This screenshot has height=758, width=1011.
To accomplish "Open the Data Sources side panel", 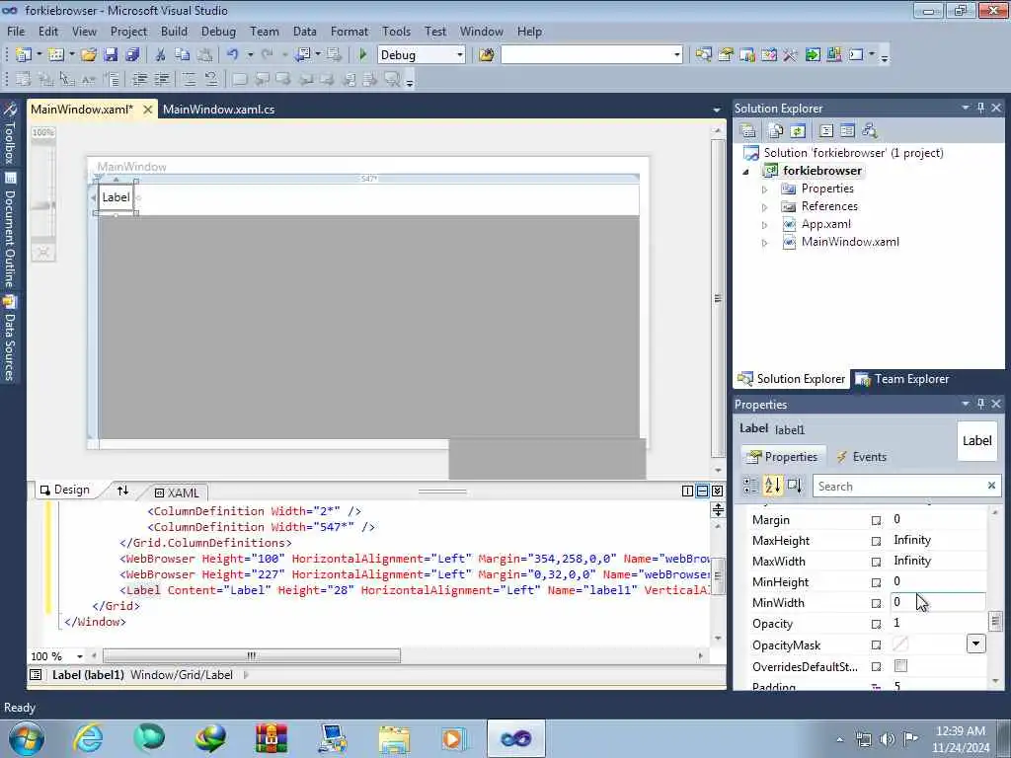I will [x=10, y=338].
